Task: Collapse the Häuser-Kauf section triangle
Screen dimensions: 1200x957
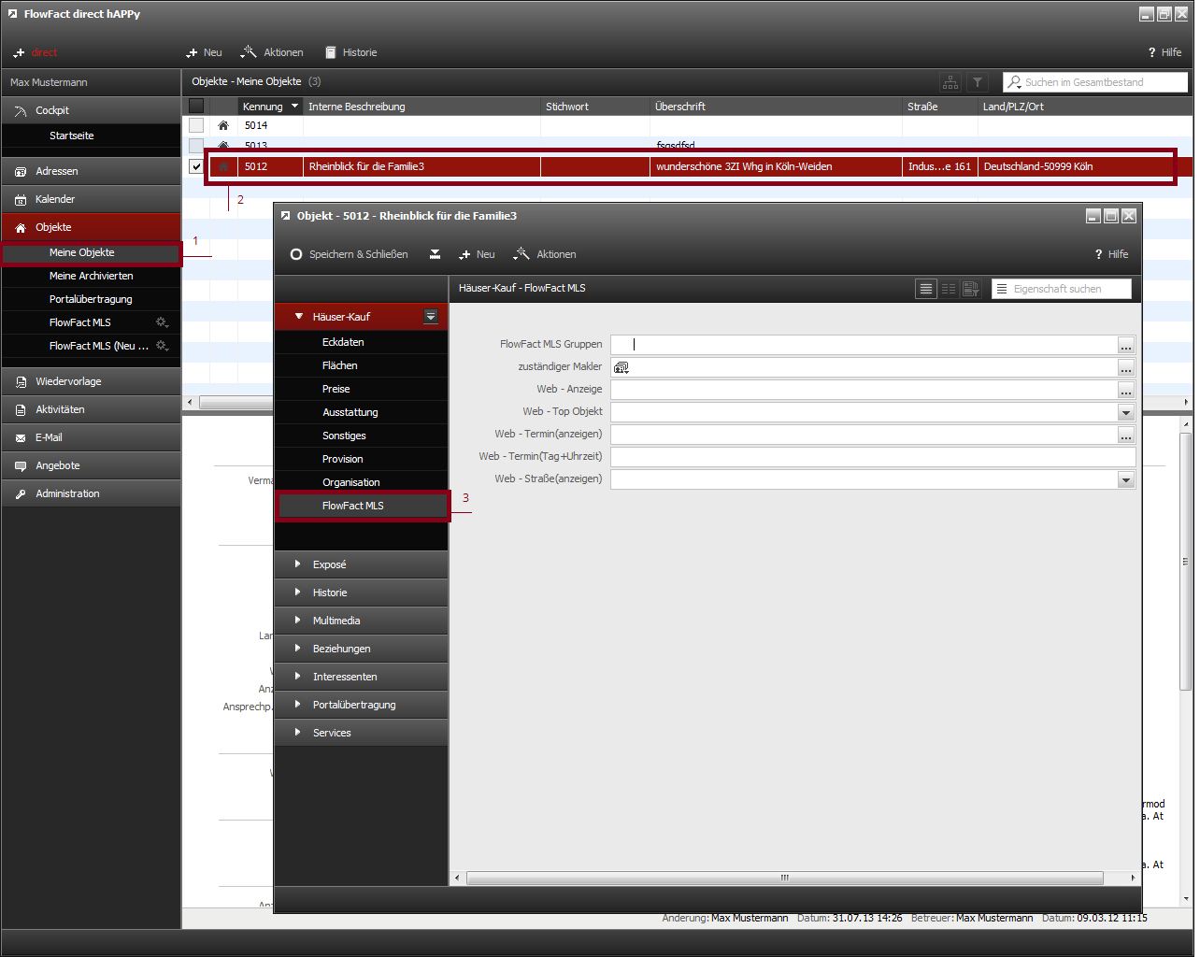Action: point(299,317)
